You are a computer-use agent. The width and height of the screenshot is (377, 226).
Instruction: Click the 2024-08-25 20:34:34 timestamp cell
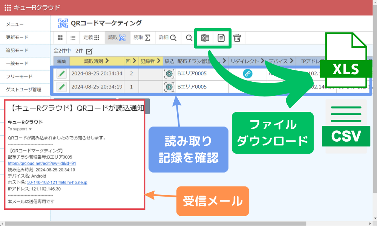(x=97, y=73)
